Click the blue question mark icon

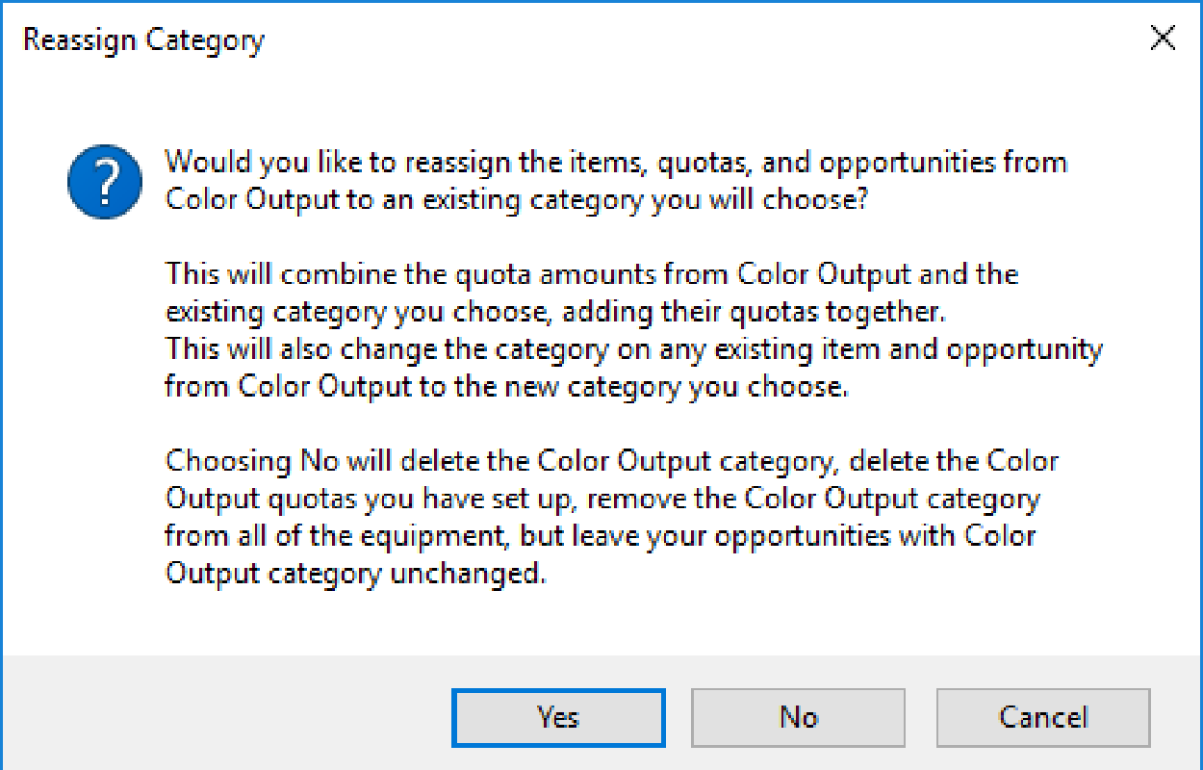tap(105, 182)
